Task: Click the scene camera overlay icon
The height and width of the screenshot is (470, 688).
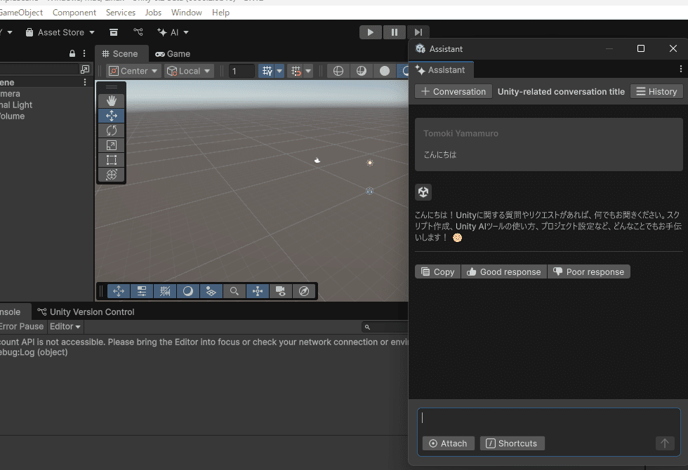Action: click(281, 291)
